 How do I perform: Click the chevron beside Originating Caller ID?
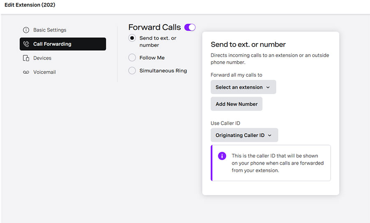[x=270, y=135]
